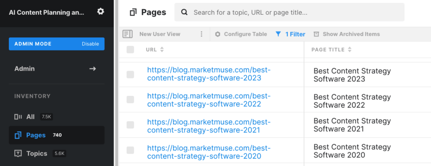
Task: Open the best-content-strategy-software-2022 URL link
Action: click(209, 100)
